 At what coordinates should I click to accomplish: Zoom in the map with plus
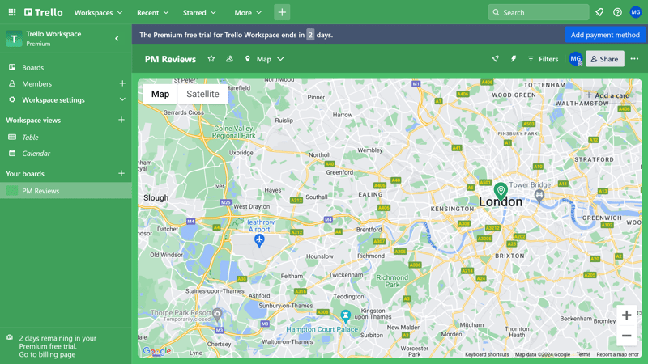(x=626, y=315)
